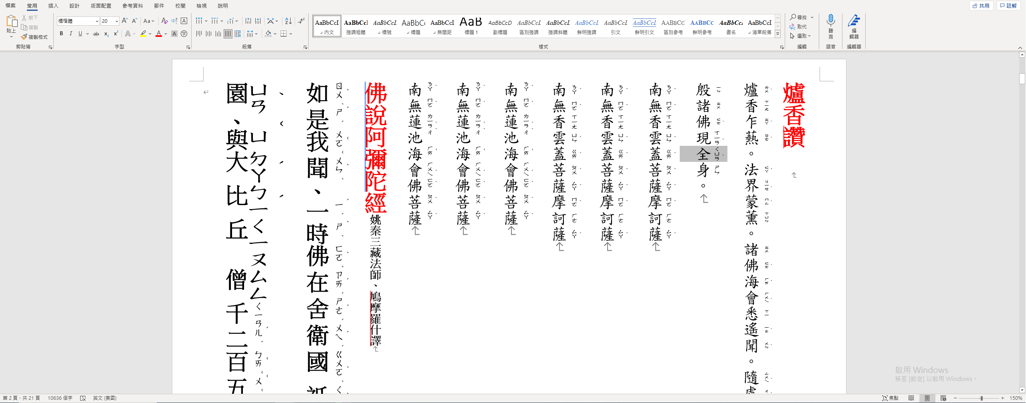Click the Format Painter (複製格式) brush

(34, 37)
